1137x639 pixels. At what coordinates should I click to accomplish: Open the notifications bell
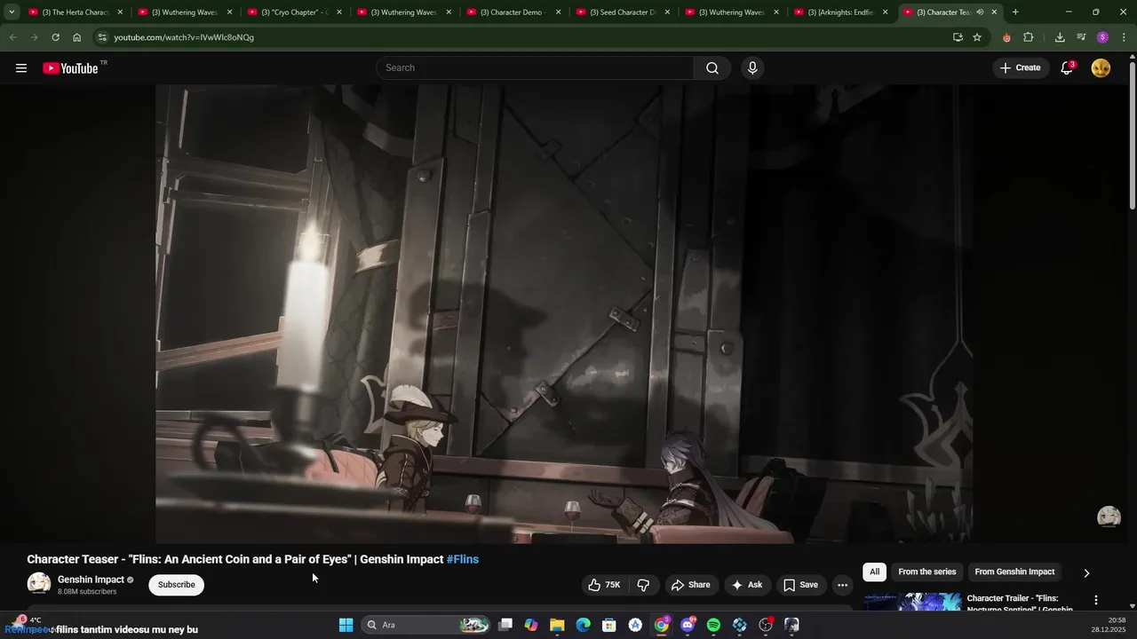pos(1067,67)
